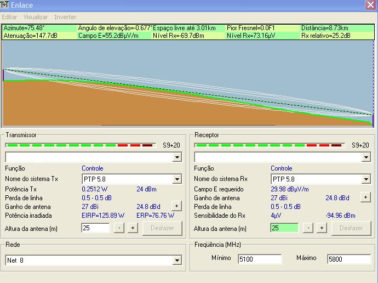The height and width of the screenshot is (283, 378).
Task: Decrease the transmitter antenna height
Action: (x=119, y=228)
